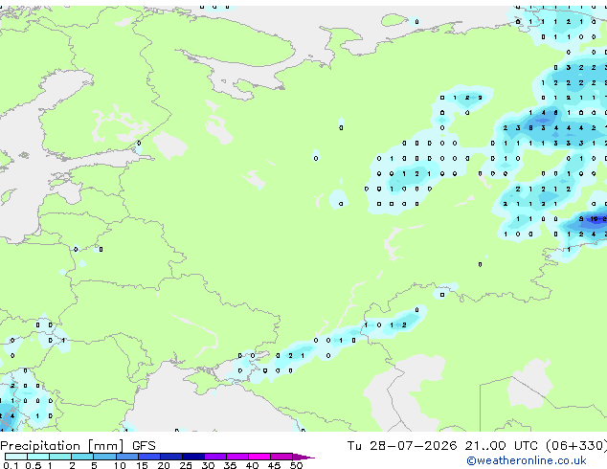Viewport: 607px width, 469px height.
Task: Open the weatheronline.co.uk copyright link
Action: coord(527,460)
